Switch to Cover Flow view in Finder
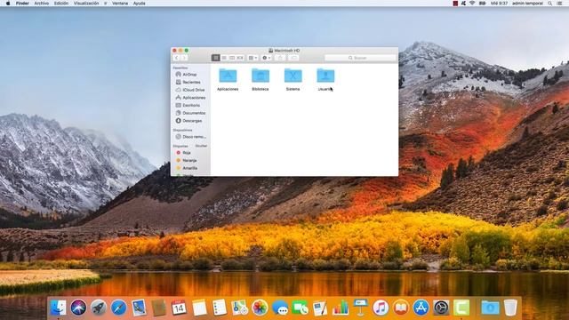Screen dimensions: 569x320 click(240, 58)
